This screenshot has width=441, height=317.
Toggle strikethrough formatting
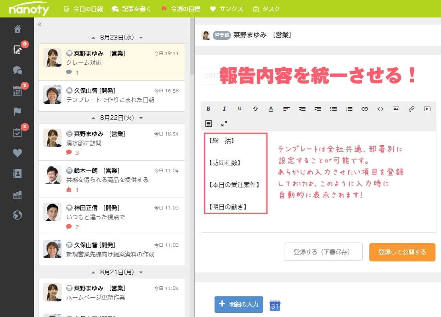tap(255, 109)
